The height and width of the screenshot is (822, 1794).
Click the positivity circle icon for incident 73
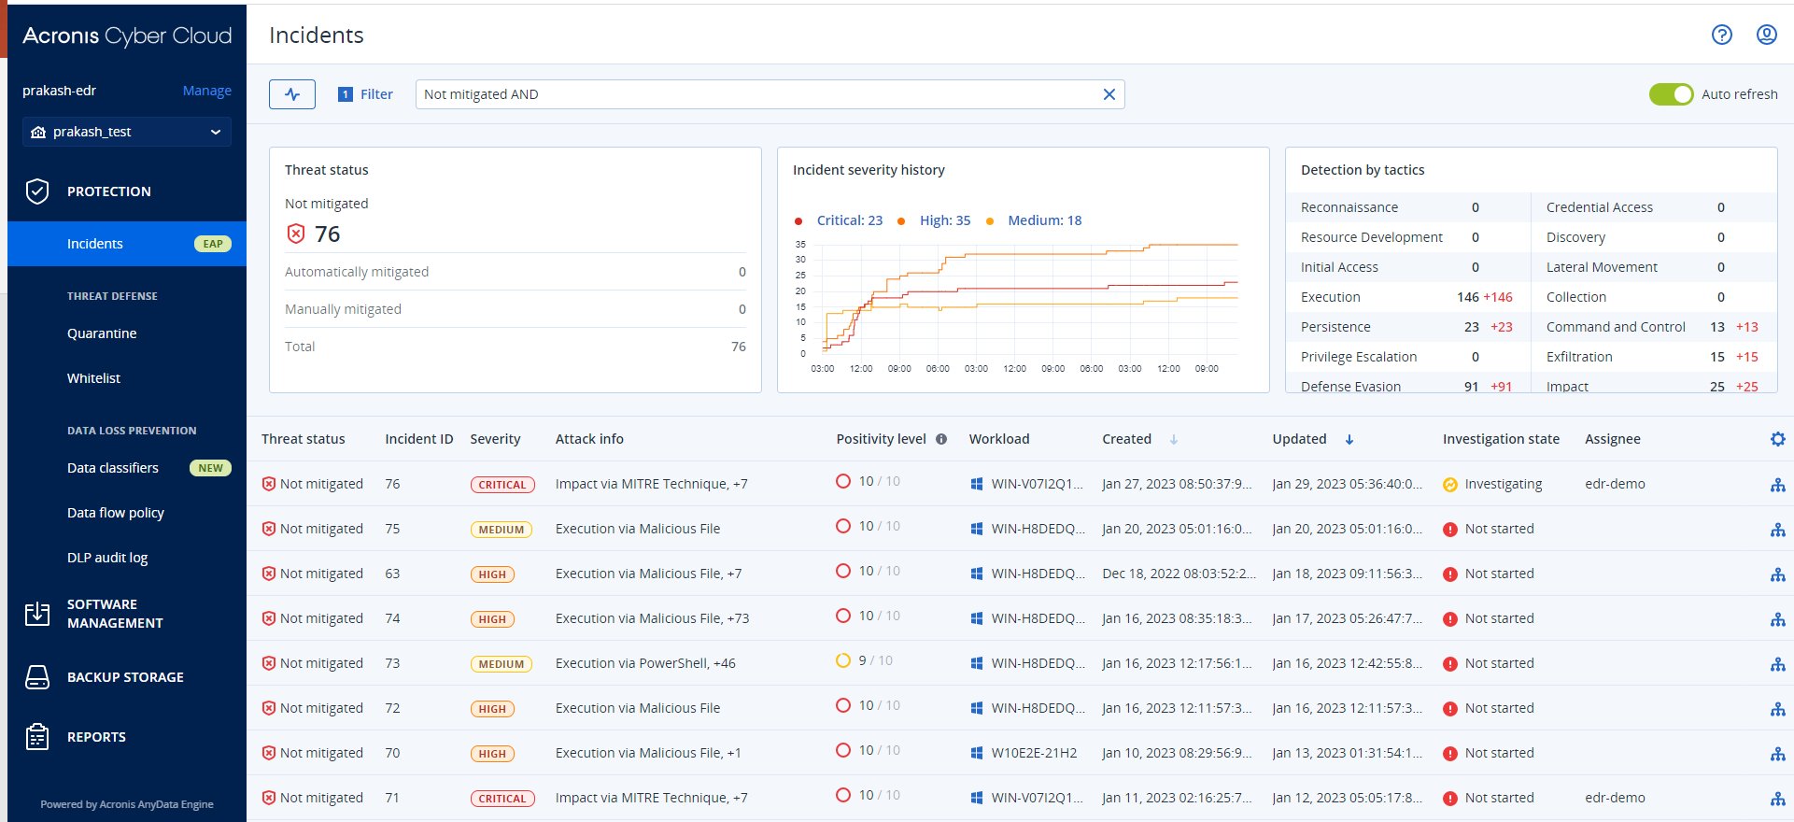coord(842,660)
